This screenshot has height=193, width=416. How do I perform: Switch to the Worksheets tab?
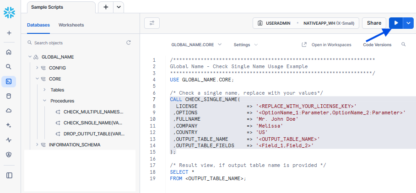(x=71, y=25)
